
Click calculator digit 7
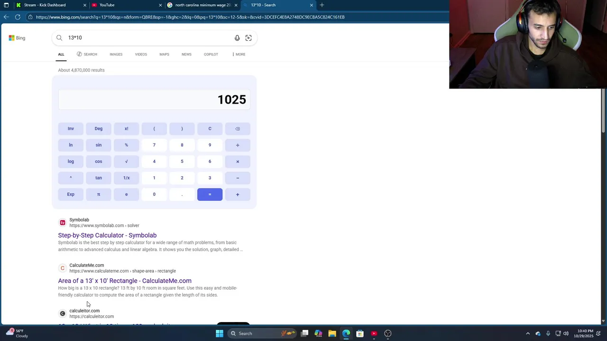[154, 145]
